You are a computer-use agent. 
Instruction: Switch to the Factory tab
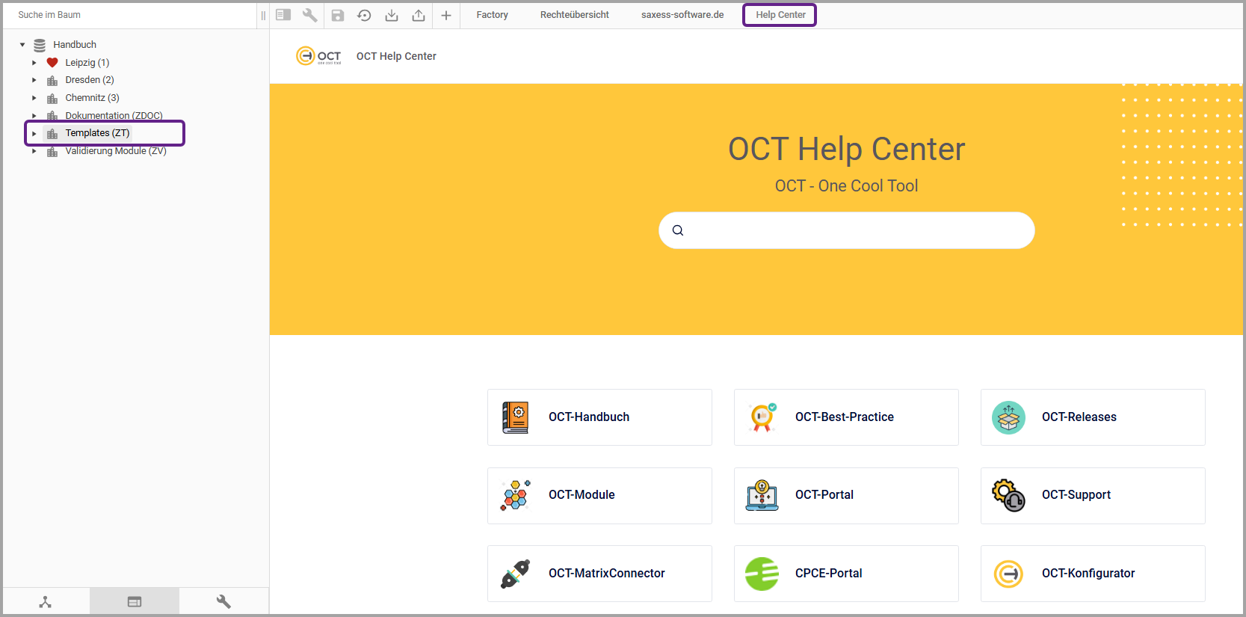[x=492, y=15]
